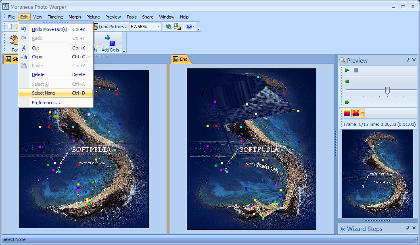Step to previous preview frame
The width and height of the screenshot is (420, 245).
pyautogui.click(x=347, y=82)
